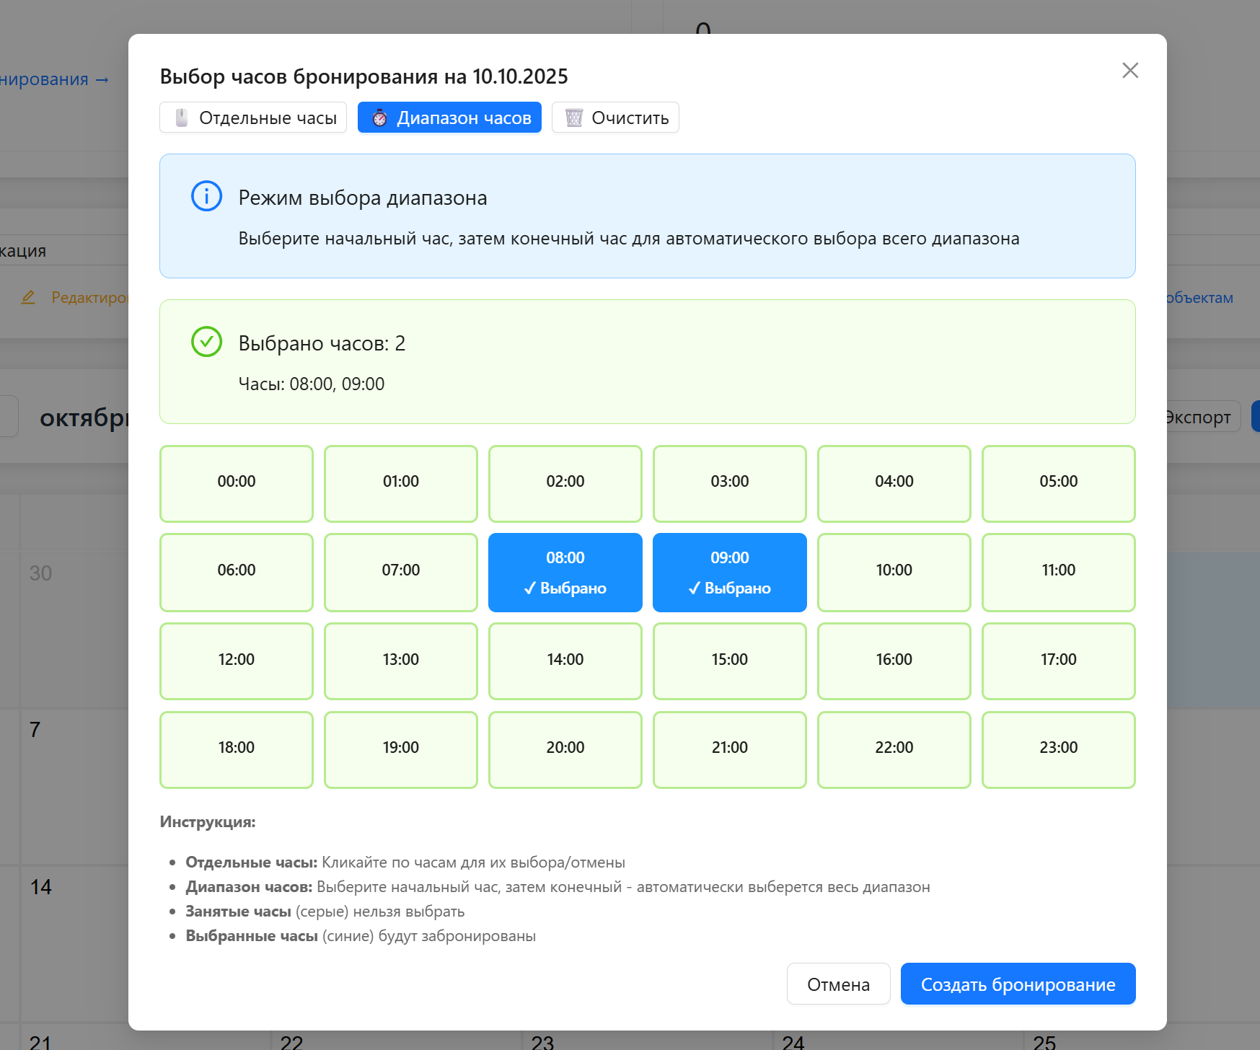Screen dimensions: 1260x1050
Task: Switch to Отдельные часы mode
Action: point(253,118)
